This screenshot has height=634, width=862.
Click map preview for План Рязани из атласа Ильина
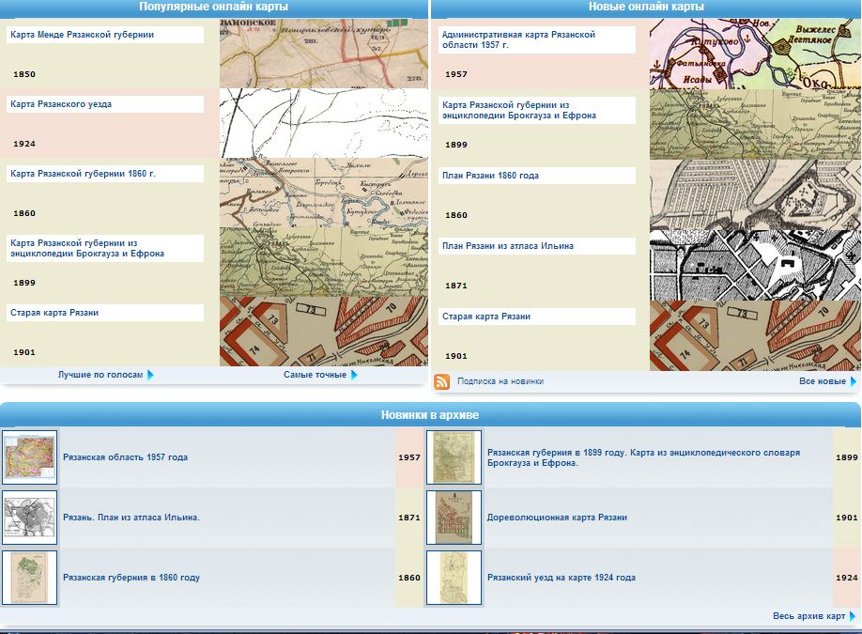click(x=755, y=266)
